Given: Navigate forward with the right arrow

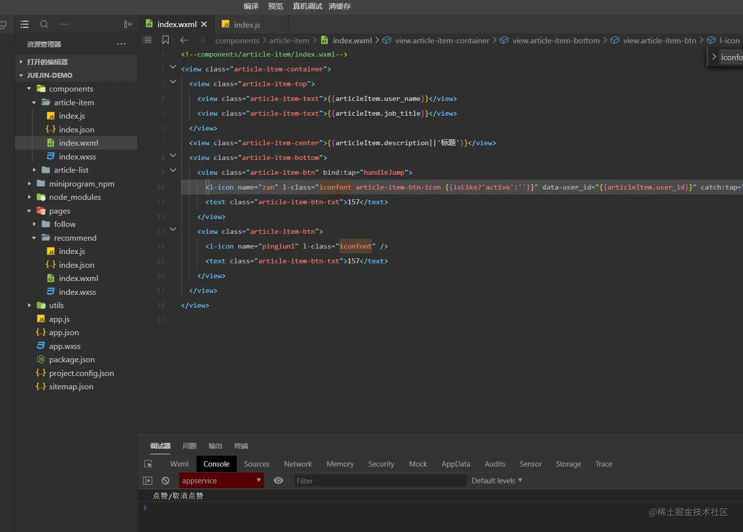Looking at the screenshot, I should point(201,40).
